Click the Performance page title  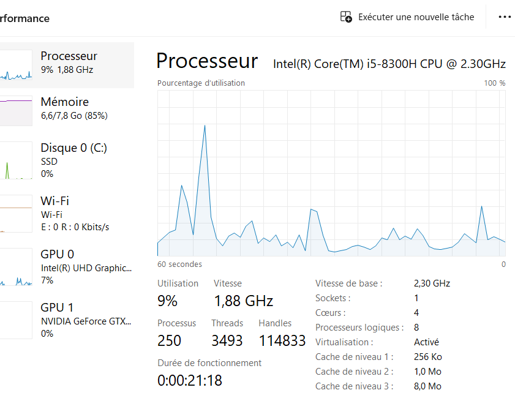point(24,18)
